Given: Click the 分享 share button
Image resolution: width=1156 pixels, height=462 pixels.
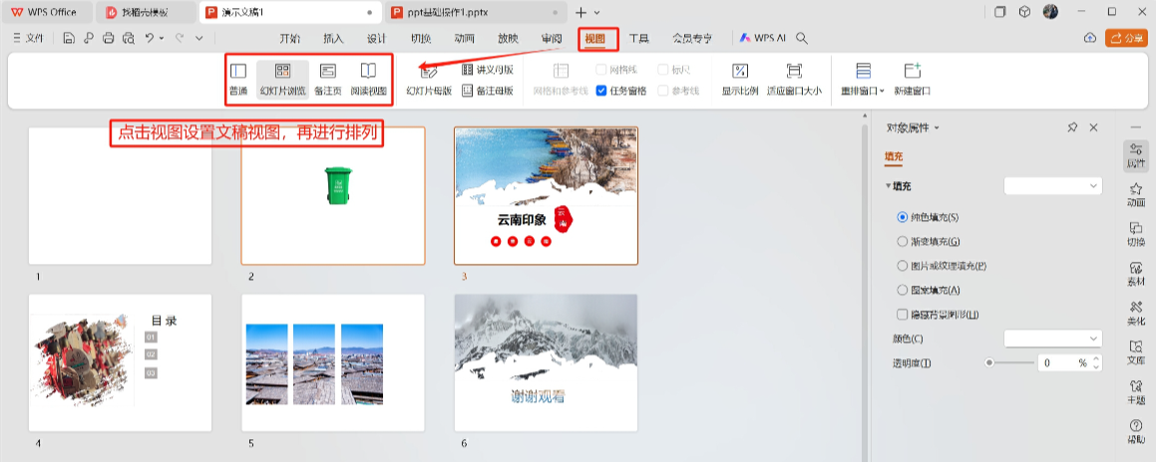Looking at the screenshot, I should tap(1125, 38).
